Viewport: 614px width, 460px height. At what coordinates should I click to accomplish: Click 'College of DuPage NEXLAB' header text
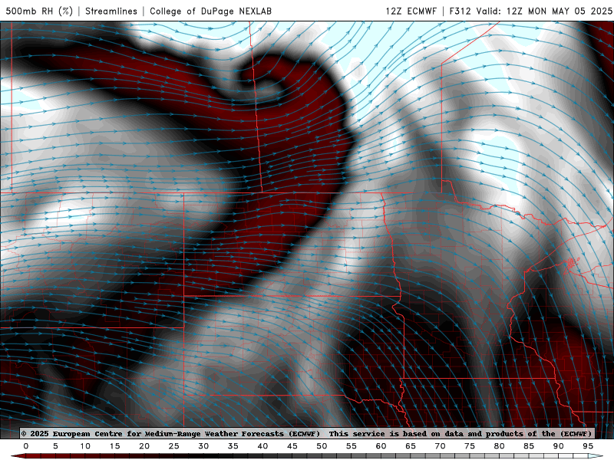[210, 11]
